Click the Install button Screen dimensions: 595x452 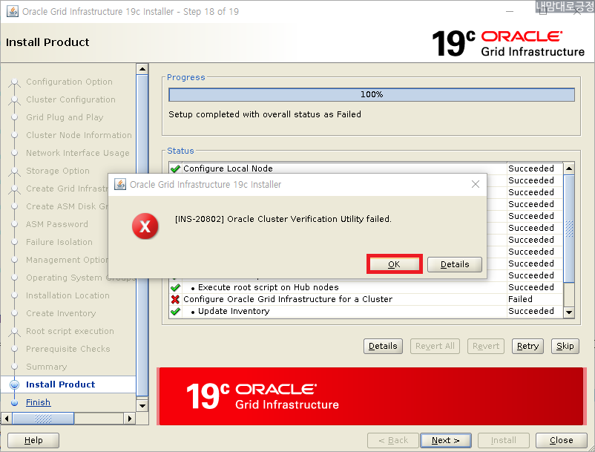point(503,440)
